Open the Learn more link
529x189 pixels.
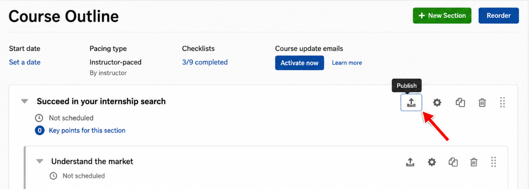[x=347, y=63]
